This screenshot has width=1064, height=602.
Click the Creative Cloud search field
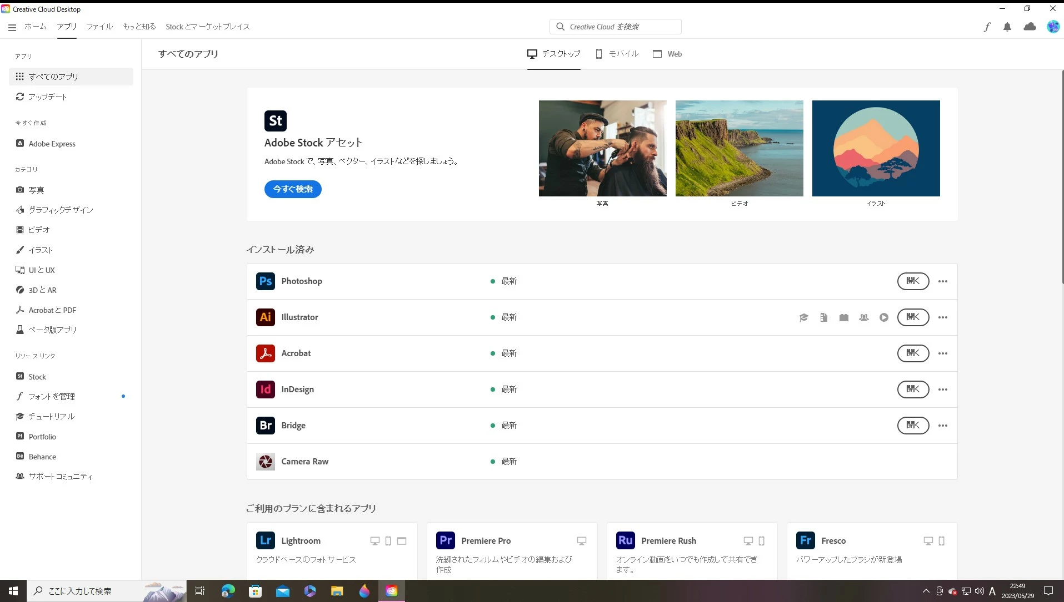616,27
